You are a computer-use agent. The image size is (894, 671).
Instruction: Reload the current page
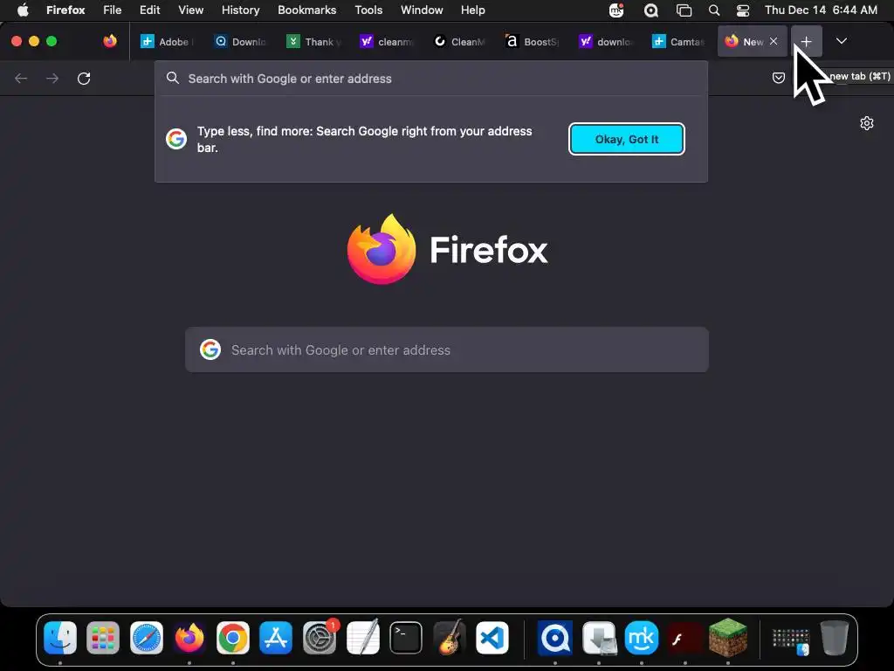(84, 78)
